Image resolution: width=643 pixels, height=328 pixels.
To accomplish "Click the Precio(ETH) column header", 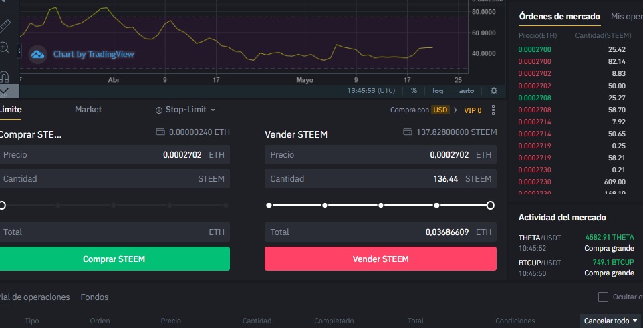I will [537, 35].
